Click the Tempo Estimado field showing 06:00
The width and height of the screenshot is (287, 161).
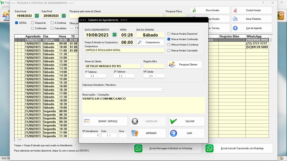[x=127, y=42]
